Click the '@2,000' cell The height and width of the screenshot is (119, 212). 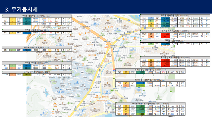tap(195, 36)
